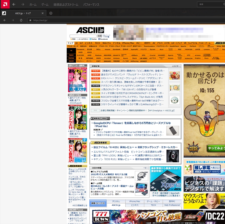Close the ASCII.jp browser tab
This screenshot has height=224, width=225.
click(42, 13)
